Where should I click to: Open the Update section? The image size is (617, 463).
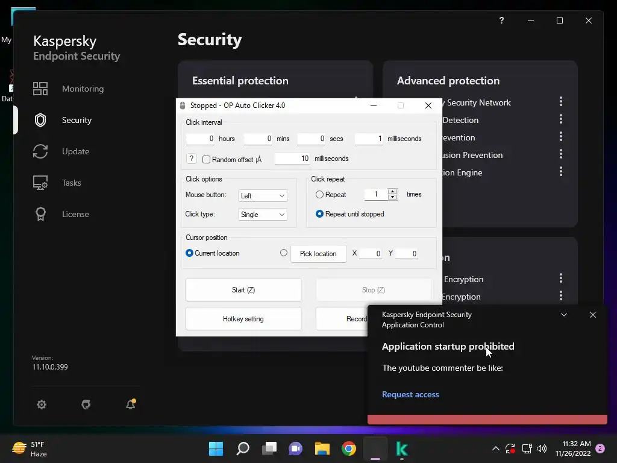click(x=75, y=151)
